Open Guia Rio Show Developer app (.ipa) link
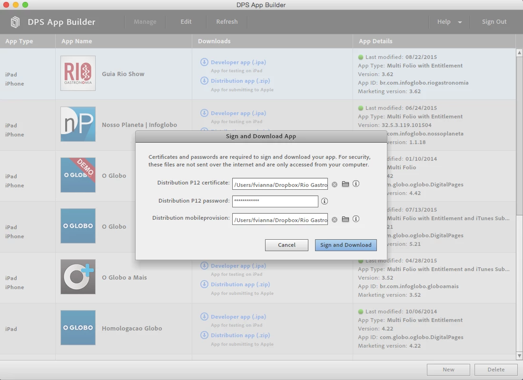Image resolution: width=523 pixels, height=380 pixels. tap(238, 62)
